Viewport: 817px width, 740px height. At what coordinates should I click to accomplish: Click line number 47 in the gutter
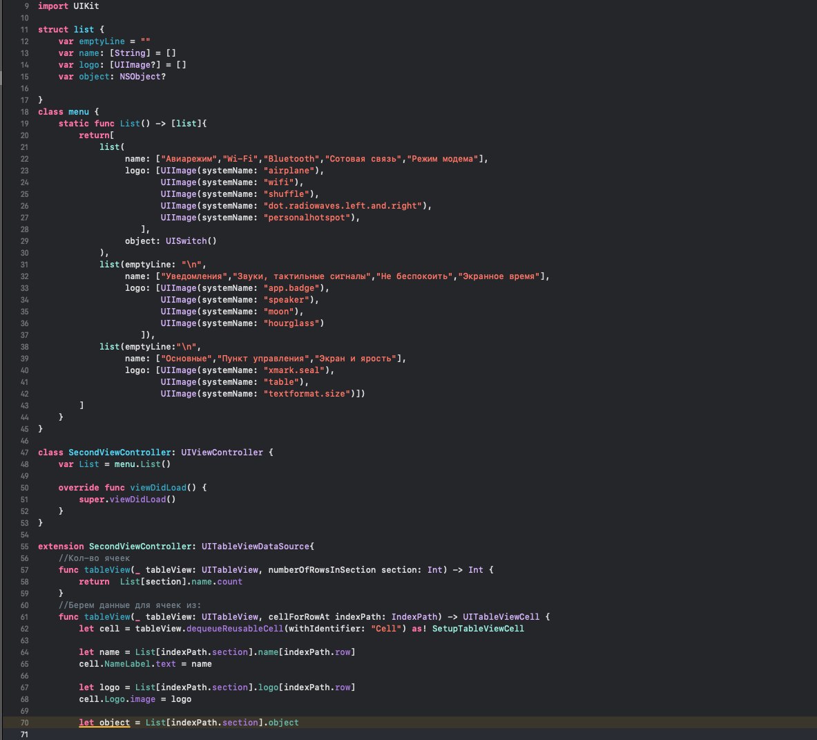pos(24,453)
